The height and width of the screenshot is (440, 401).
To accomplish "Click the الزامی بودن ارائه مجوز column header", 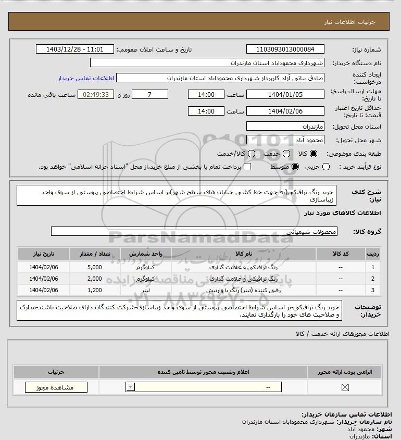I will [x=345, y=372].
